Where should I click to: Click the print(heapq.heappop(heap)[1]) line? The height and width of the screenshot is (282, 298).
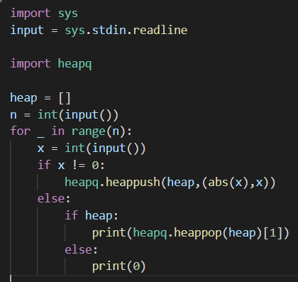click(191, 233)
